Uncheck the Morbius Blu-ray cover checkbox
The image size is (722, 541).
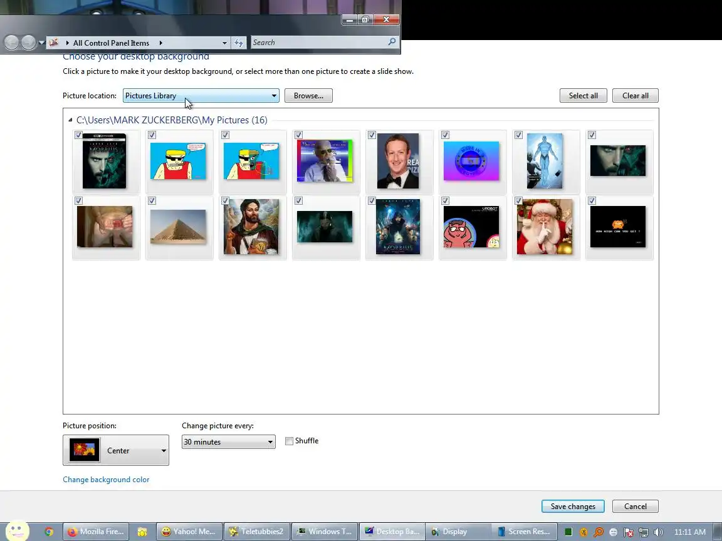point(78,135)
